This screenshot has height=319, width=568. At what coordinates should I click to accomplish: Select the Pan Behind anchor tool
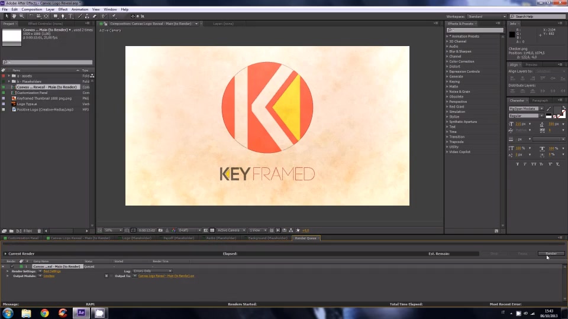click(46, 17)
